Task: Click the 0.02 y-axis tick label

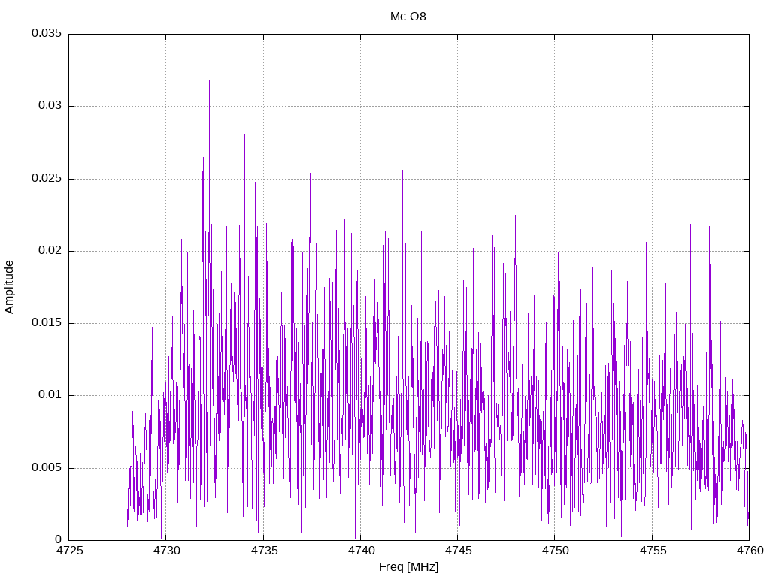Action: pos(50,250)
